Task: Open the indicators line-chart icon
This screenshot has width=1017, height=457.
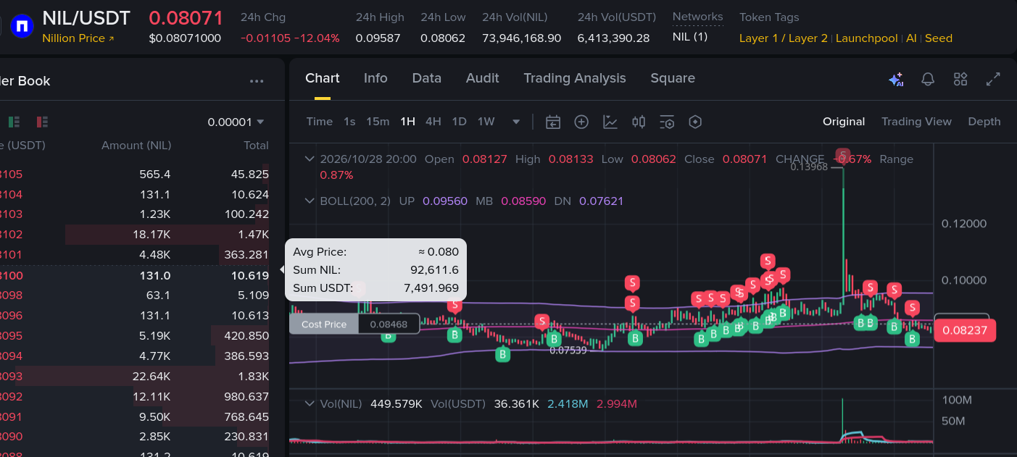Action: tap(610, 122)
